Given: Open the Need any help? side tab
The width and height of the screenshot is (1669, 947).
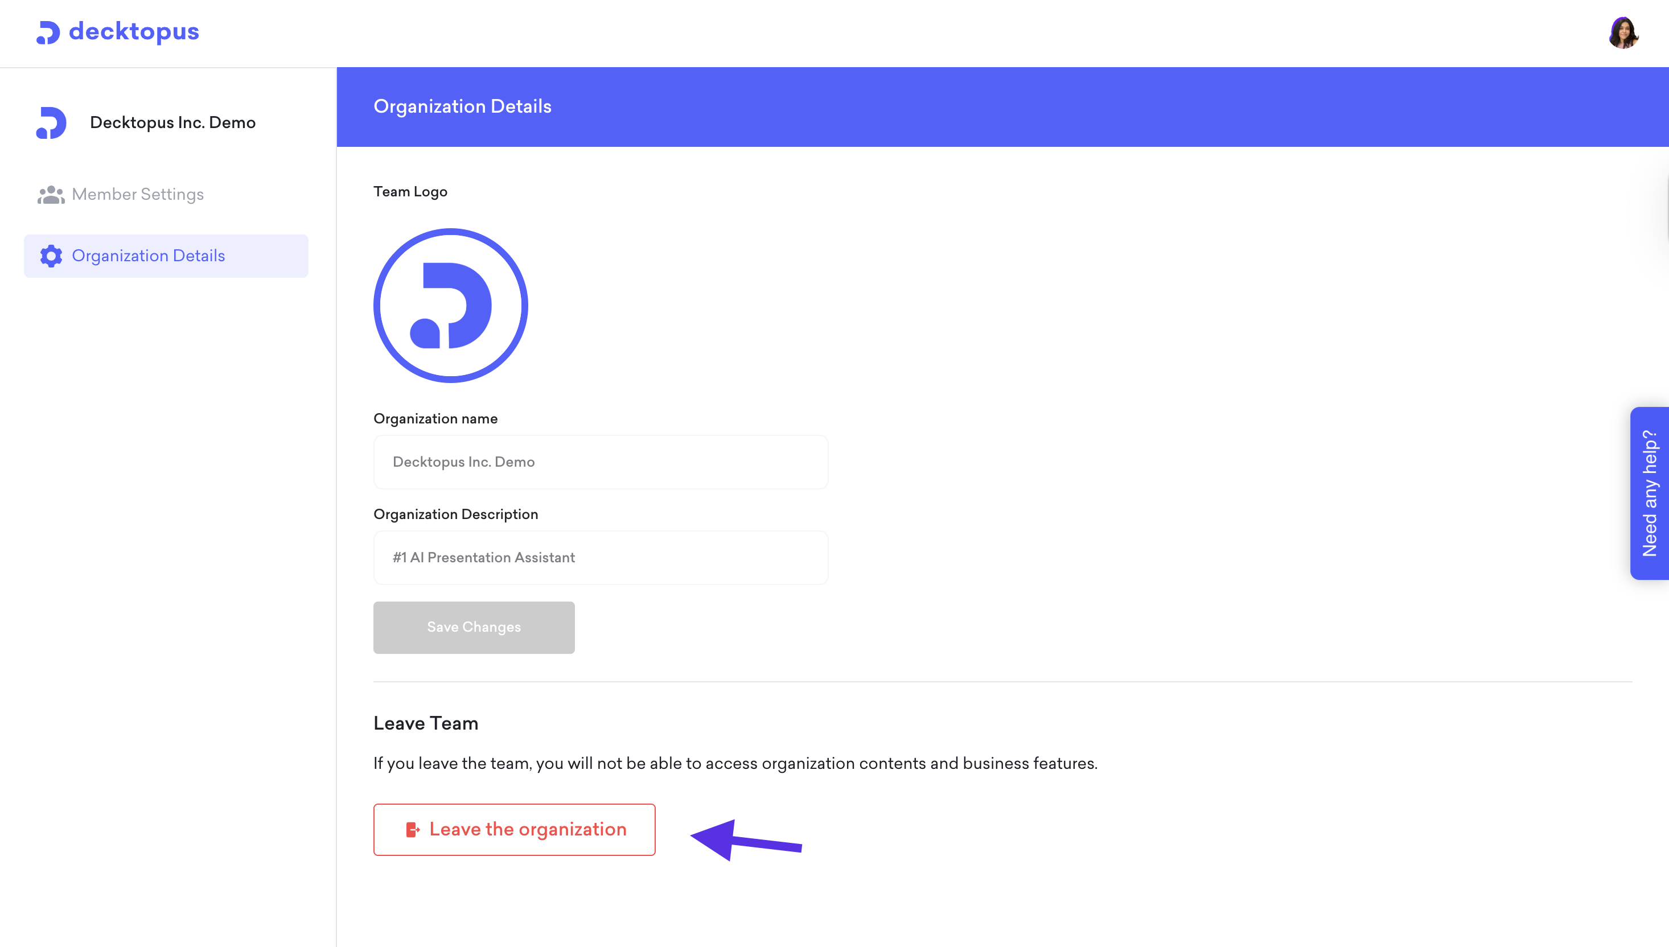Looking at the screenshot, I should (1649, 493).
